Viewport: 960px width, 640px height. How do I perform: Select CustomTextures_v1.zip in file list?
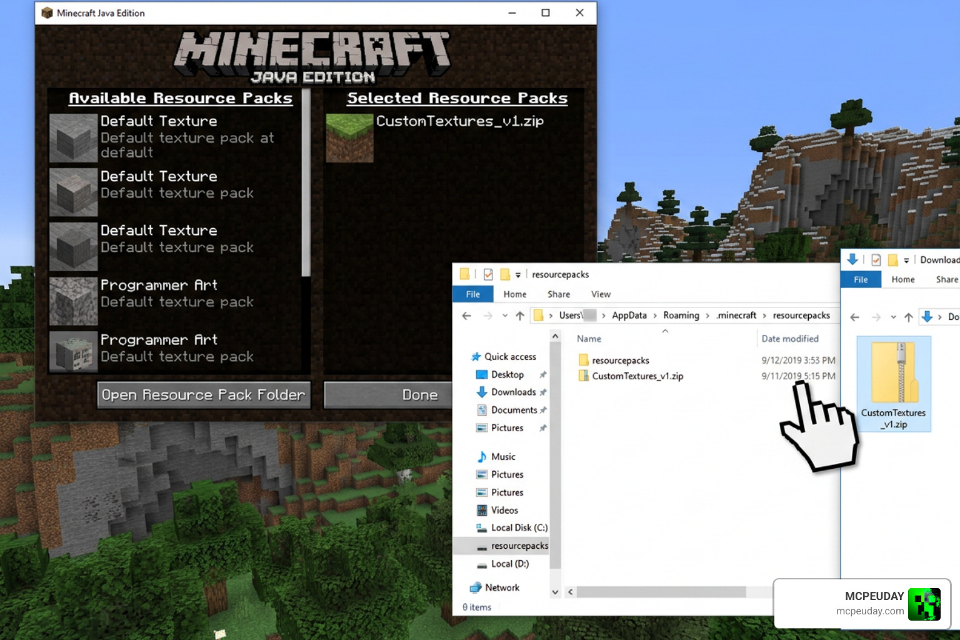(631, 376)
